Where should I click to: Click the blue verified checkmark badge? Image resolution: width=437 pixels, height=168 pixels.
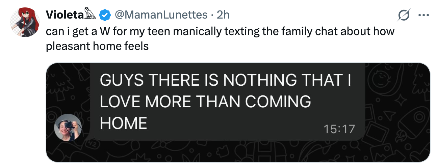106,15
